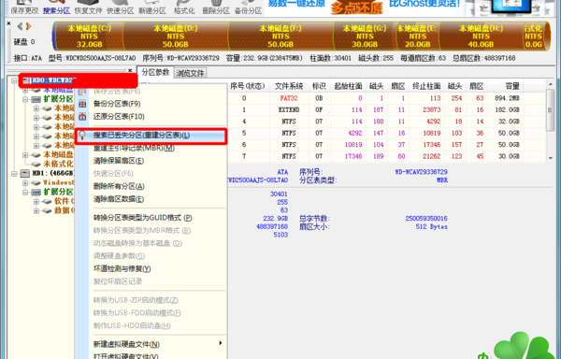Click the partition table scrollbar down arrow
The width and height of the screenshot is (561, 359).
551,158
